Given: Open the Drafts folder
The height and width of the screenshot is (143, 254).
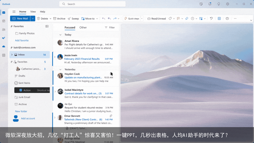Looking at the screenshot, I should point(20,76).
